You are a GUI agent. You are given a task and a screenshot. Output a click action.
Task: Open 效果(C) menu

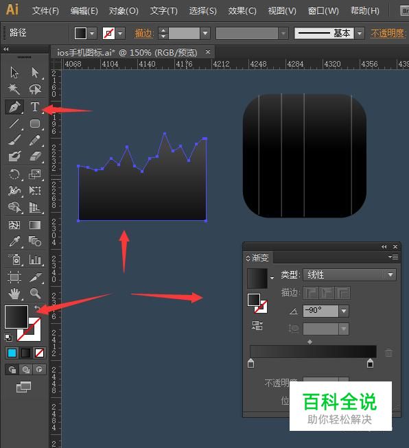(x=242, y=11)
